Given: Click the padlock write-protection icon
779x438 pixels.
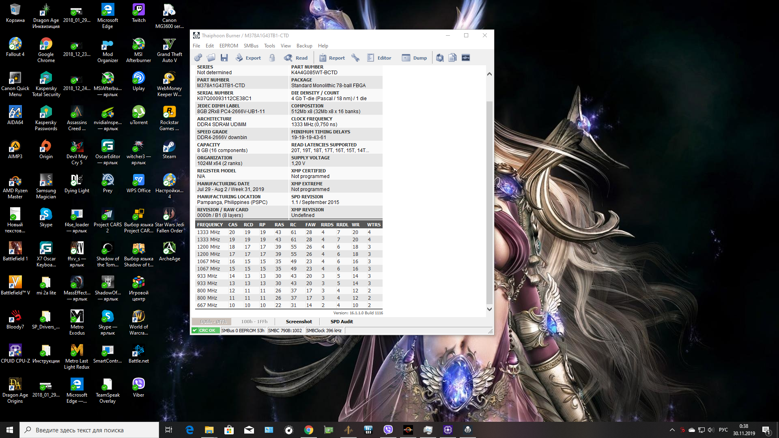Looking at the screenshot, I should (272, 58).
